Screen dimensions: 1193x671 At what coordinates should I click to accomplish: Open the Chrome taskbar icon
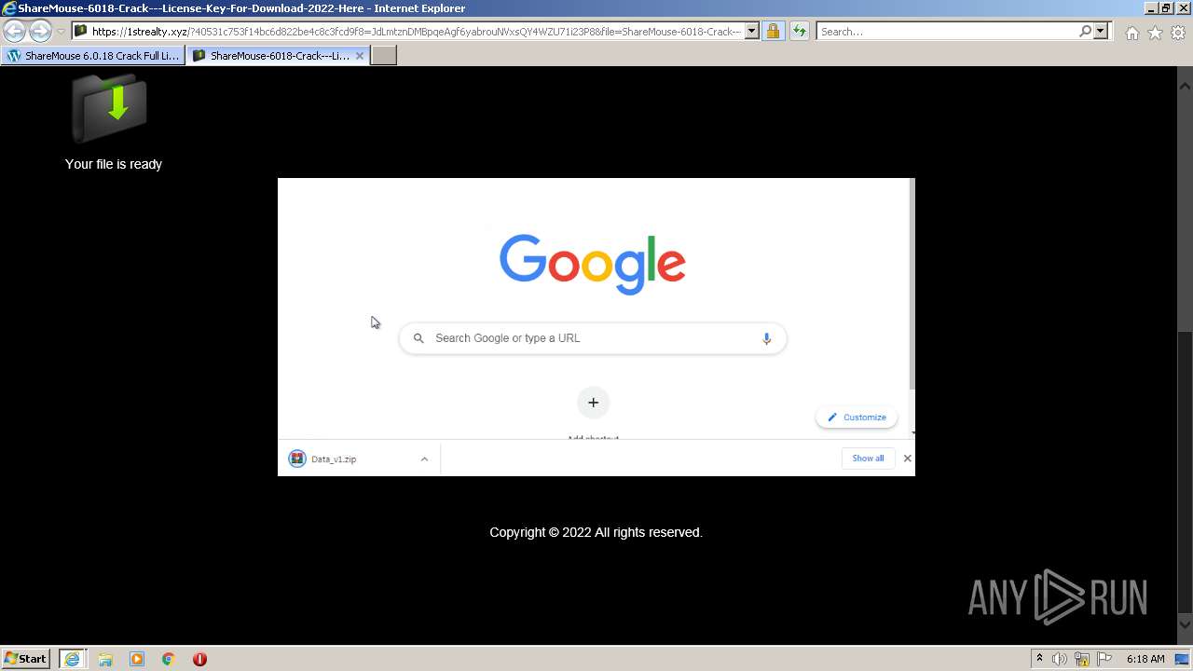coord(168,659)
